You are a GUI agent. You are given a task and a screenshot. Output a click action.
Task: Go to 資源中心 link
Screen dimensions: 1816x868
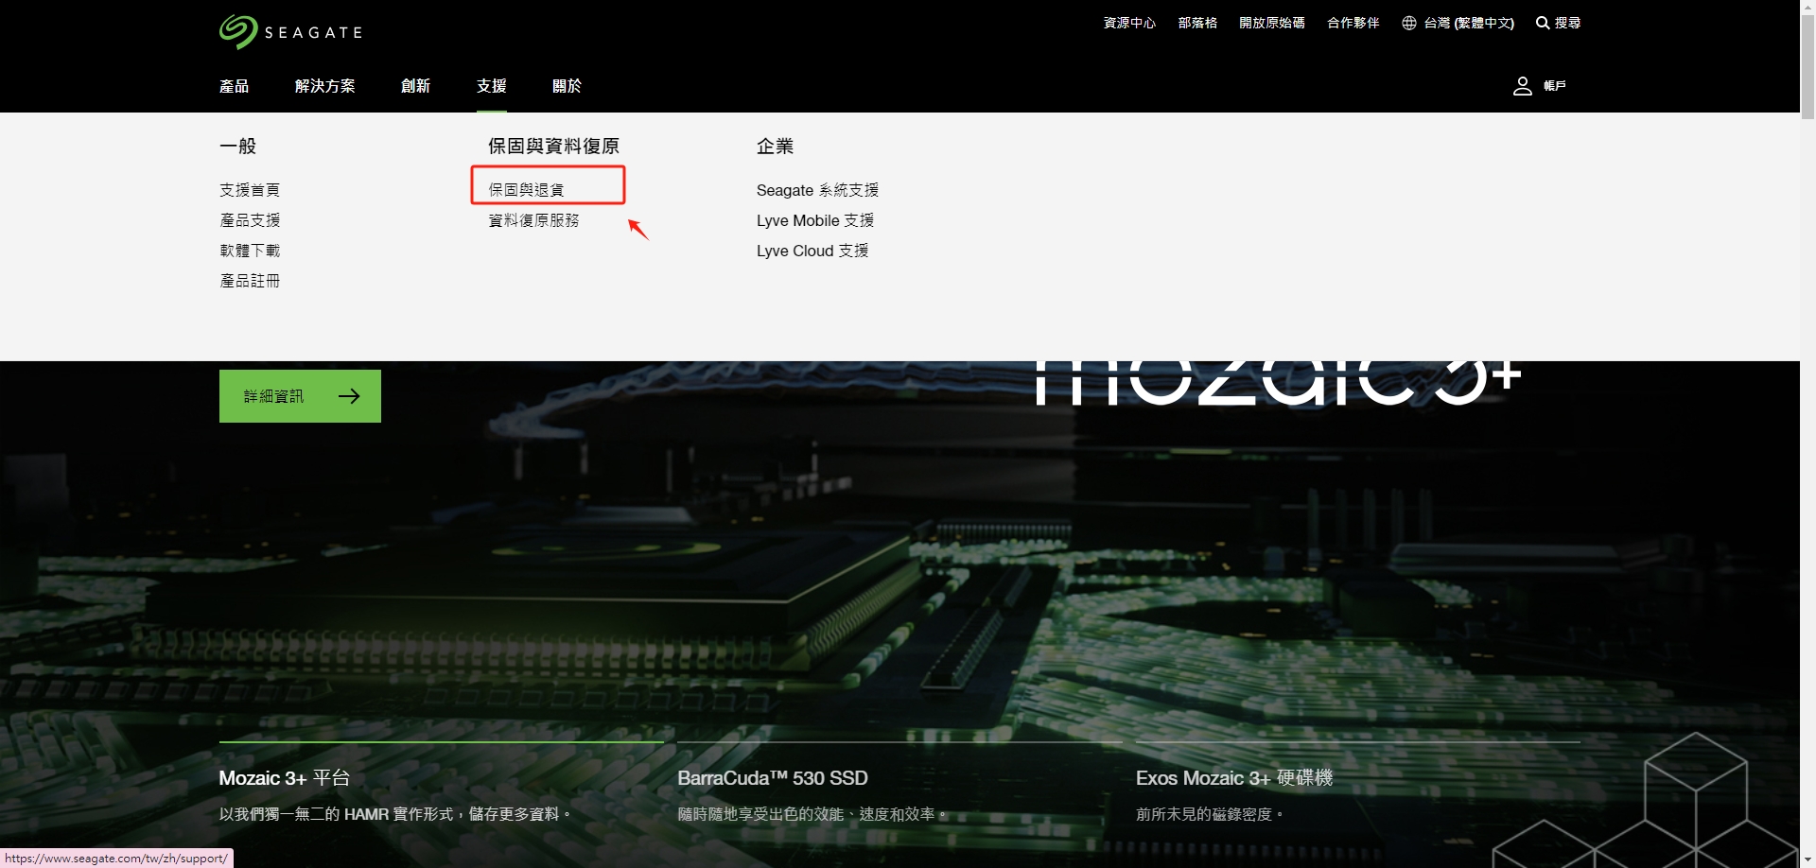(1129, 23)
